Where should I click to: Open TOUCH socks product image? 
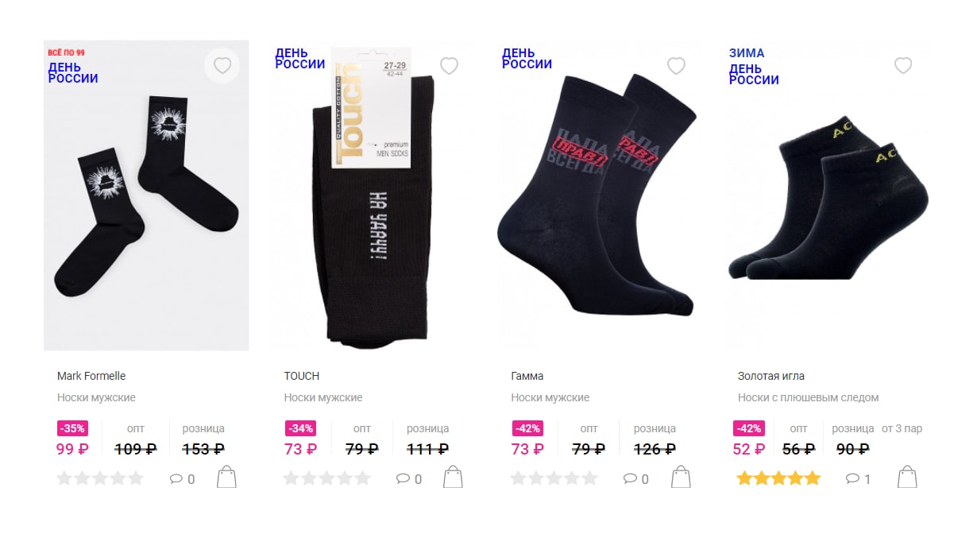[373, 195]
